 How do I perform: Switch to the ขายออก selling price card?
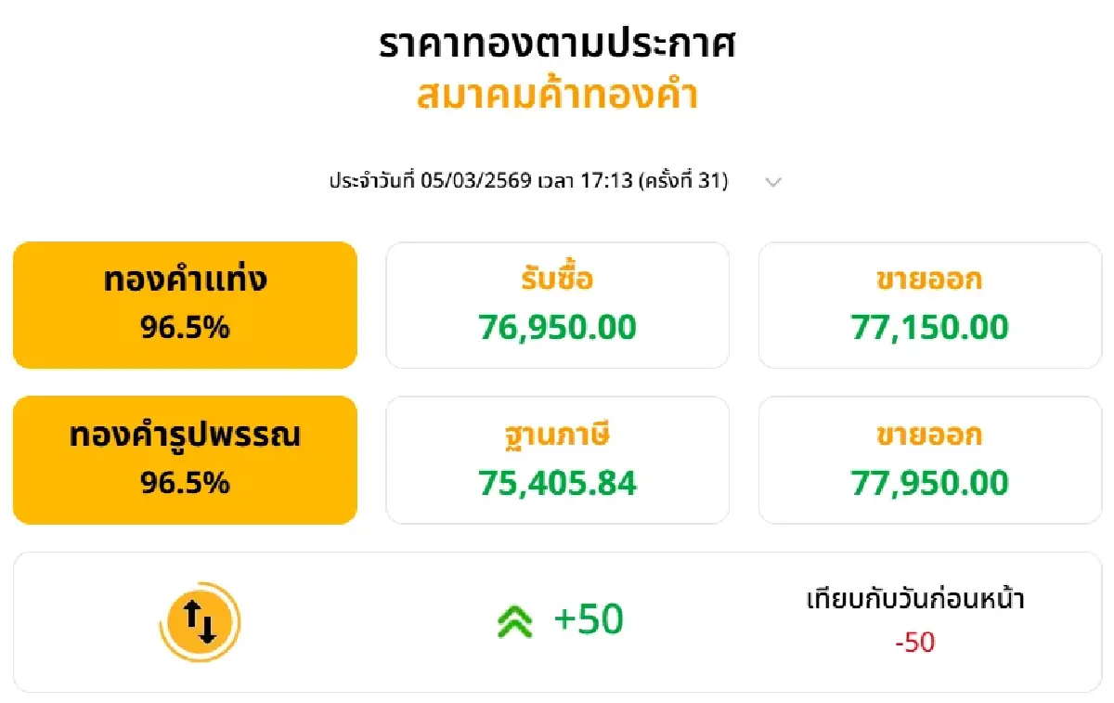[x=928, y=304]
